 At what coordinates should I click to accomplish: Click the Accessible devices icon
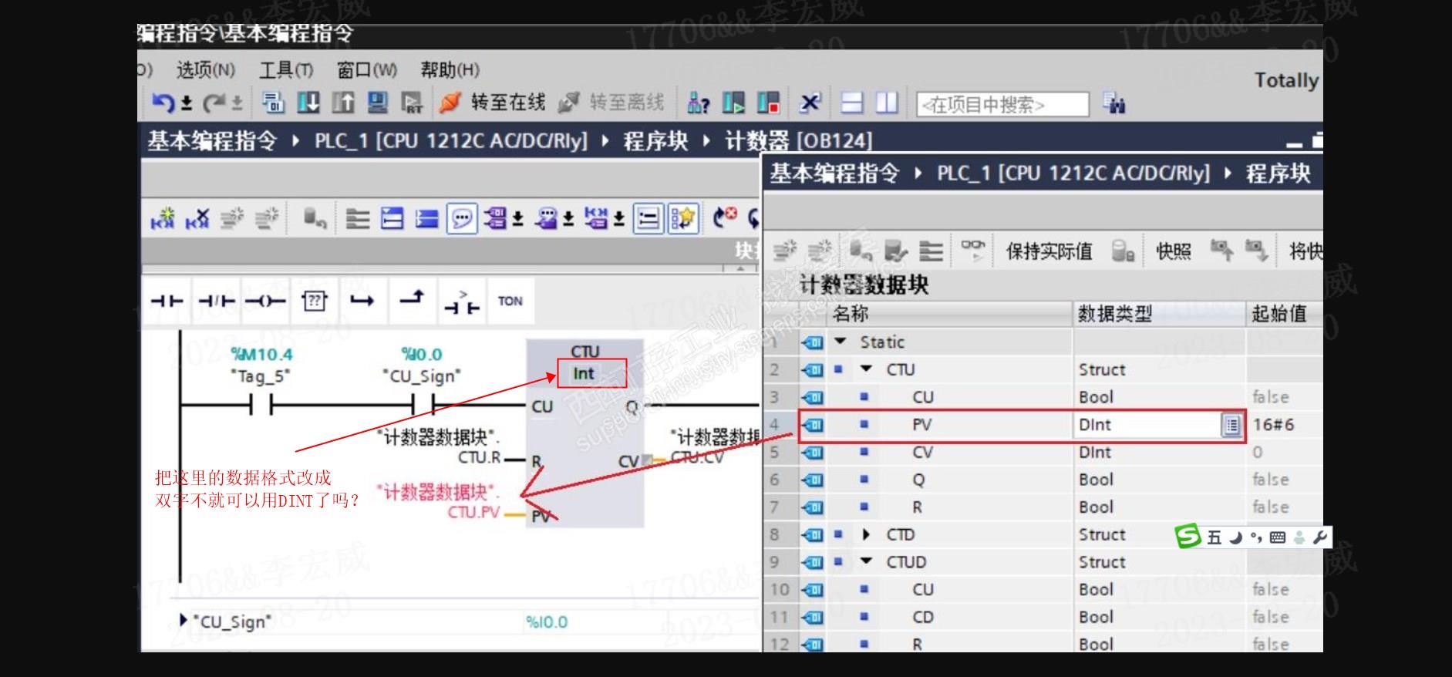pos(699,102)
